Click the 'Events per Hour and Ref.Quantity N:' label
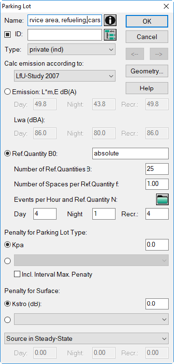Viewport: 174px width, 364px height. pos(66,200)
